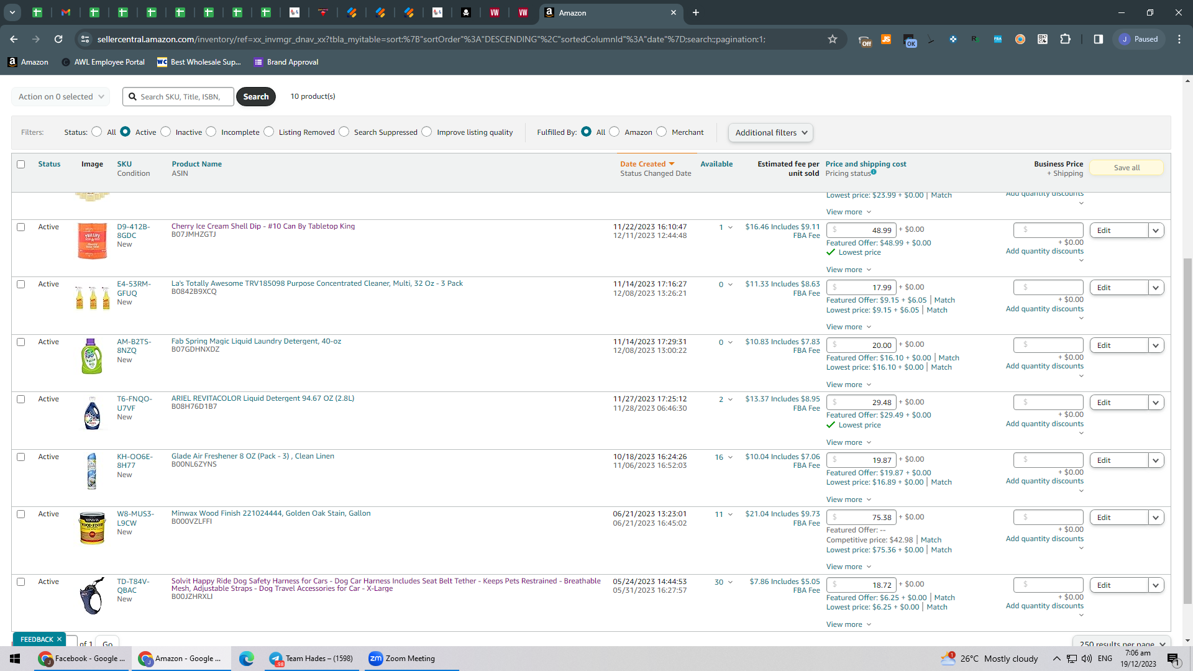Open AWL Employee Portal bookmark

pos(103,62)
